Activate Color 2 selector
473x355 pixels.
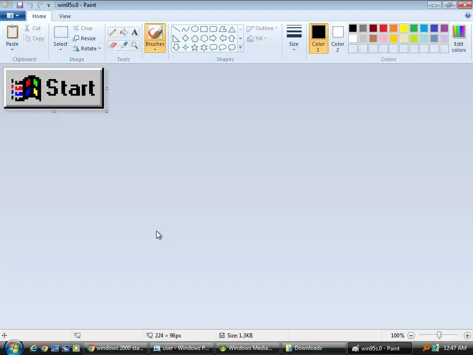point(338,38)
